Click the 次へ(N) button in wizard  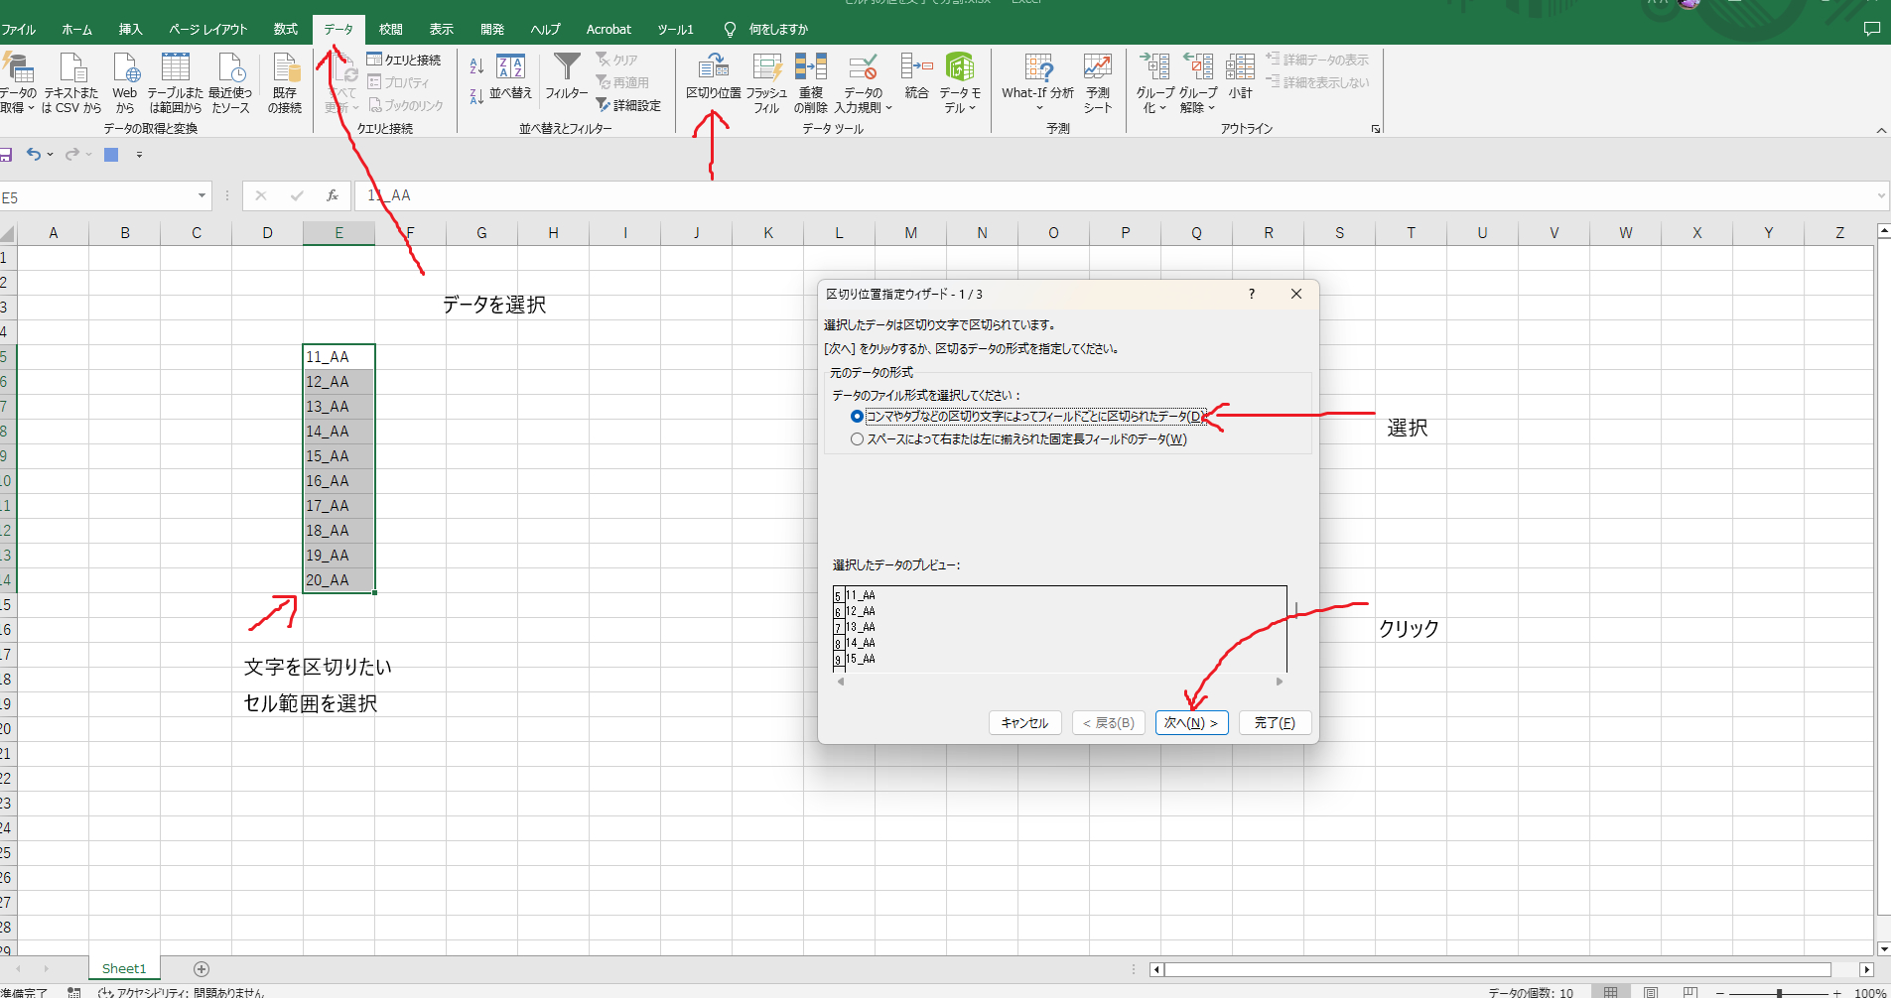[x=1192, y=722]
